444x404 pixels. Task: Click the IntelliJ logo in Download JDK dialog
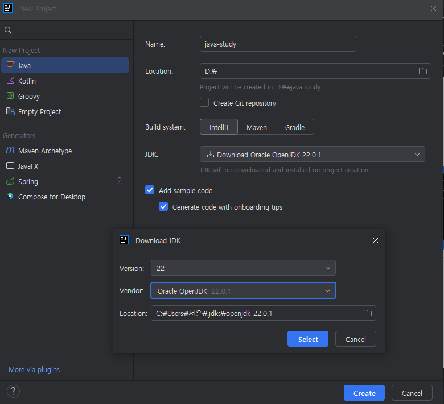[124, 240]
